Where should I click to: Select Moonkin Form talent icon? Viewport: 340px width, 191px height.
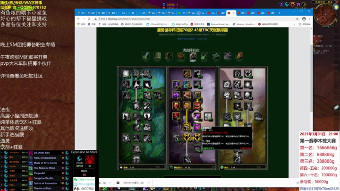[136, 138]
